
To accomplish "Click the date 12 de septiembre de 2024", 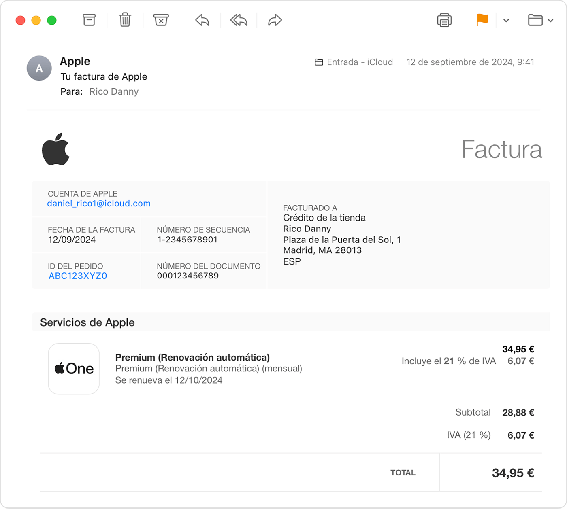I will click(470, 62).
